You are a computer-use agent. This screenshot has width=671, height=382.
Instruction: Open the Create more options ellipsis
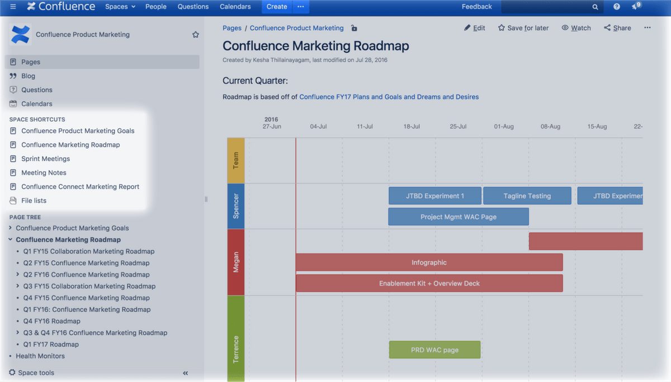coord(300,7)
